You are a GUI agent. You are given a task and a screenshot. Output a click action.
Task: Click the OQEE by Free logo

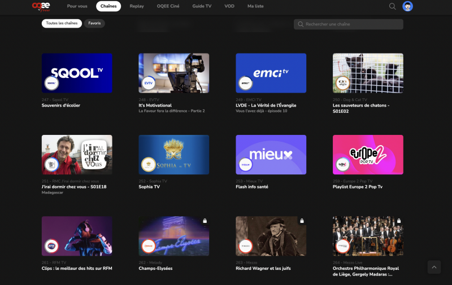click(x=41, y=6)
